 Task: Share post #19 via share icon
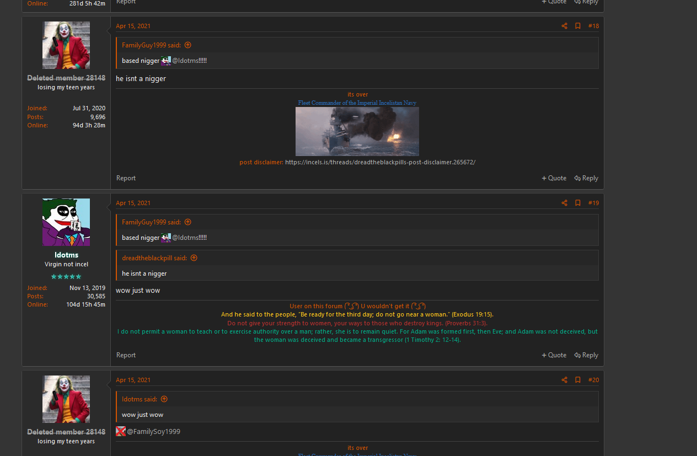(564, 203)
